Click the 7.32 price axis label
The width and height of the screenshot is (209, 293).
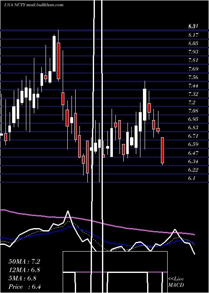coord(193,94)
